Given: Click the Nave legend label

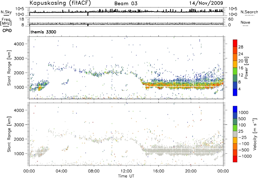Looking at the screenshot, I should [x=245, y=22].
